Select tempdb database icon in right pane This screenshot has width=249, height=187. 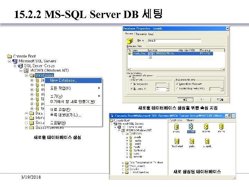tap(207, 141)
